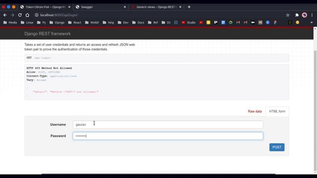Open the yellow square bookmark icon
This screenshot has height=178, width=317.
click(208, 22)
